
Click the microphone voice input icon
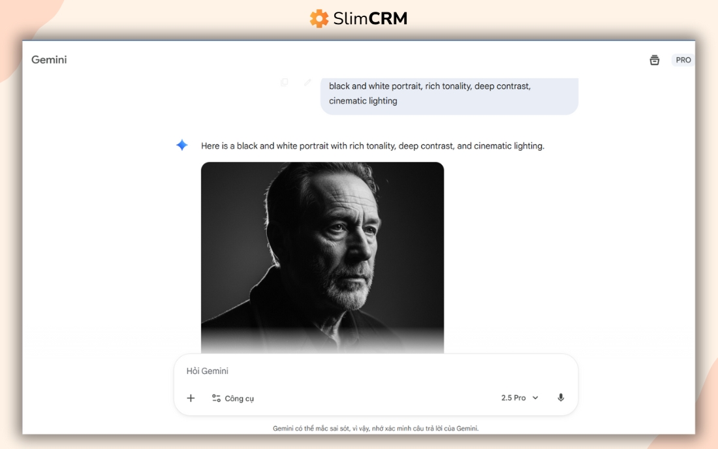pyautogui.click(x=561, y=397)
